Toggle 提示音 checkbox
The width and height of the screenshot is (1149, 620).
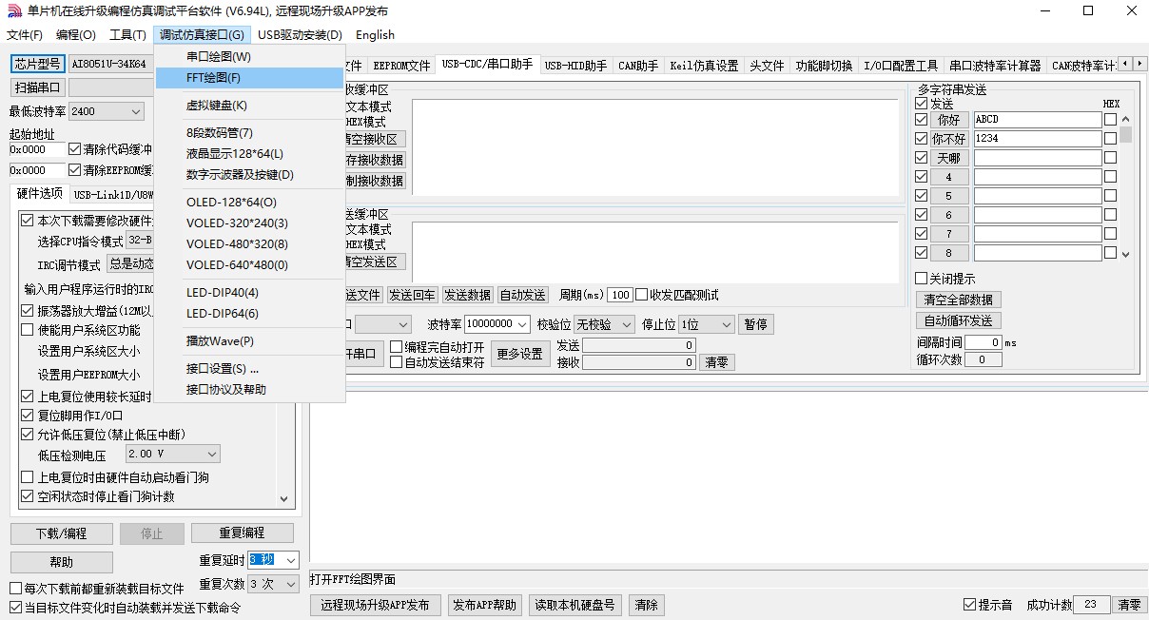[x=969, y=605]
